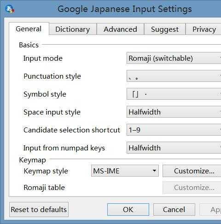Screen dimensions: 221x224
Task: Open the Input from numpad keys dropdown
Action: (x=174, y=148)
